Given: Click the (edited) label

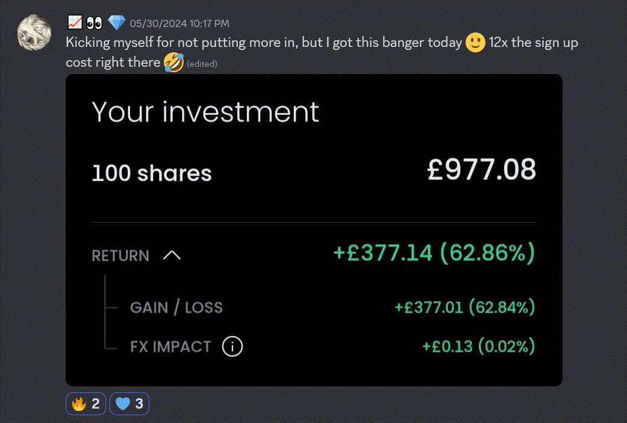Looking at the screenshot, I should pos(202,64).
